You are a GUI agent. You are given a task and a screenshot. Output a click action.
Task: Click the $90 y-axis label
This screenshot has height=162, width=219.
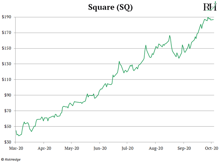coord(8,95)
